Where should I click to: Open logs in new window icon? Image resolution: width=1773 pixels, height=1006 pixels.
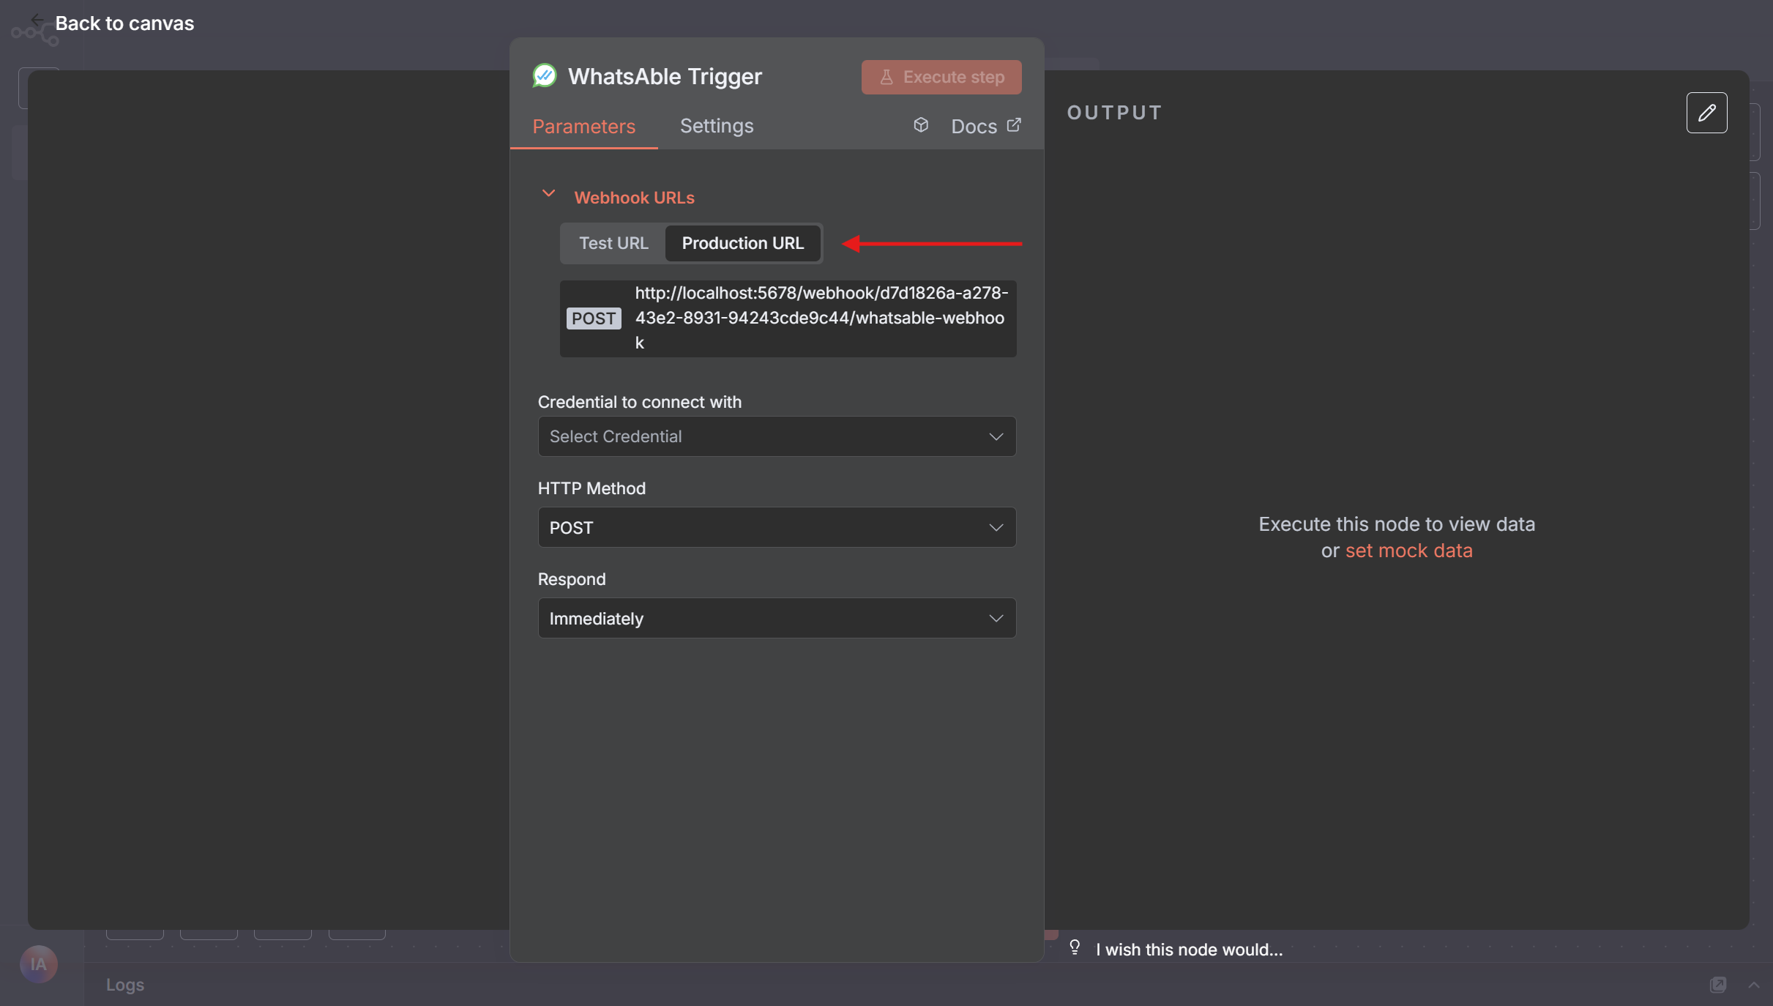coord(1717,985)
